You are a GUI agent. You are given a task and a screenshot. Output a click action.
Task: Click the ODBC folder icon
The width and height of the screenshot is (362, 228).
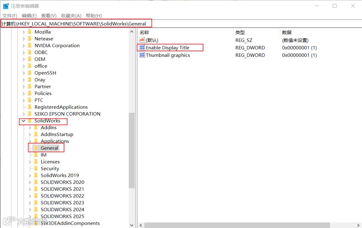29,52
